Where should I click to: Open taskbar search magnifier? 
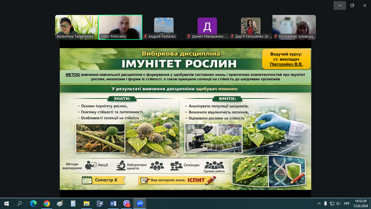click(19, 204)
